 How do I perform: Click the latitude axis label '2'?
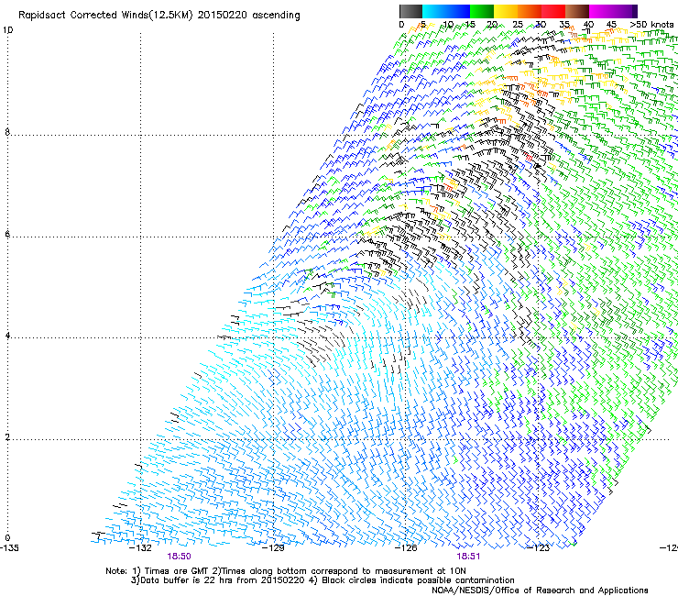7,436
